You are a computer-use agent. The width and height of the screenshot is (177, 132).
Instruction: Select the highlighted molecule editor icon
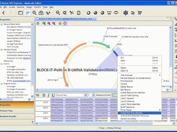pyautogui.click(x=27, y=13)
